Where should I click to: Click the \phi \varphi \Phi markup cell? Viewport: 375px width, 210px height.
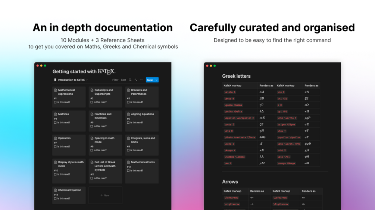(289, 144)
